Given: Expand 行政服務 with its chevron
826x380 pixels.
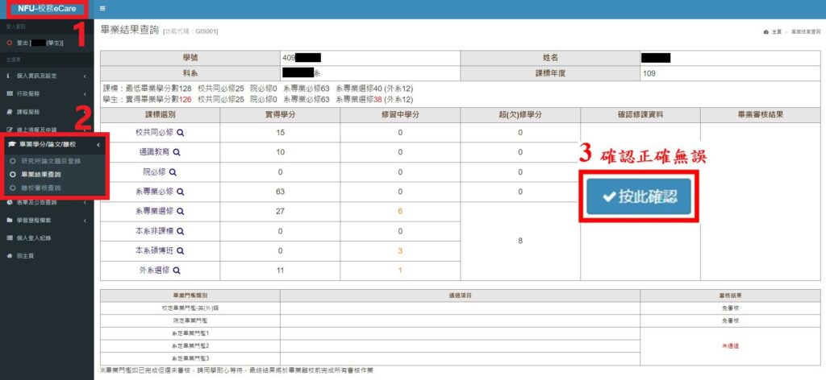Looking at the screenshot, I should tap(85, 94).
